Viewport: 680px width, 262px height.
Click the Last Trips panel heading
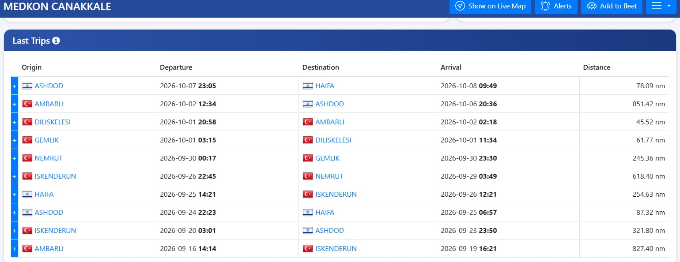coord(31,41)
